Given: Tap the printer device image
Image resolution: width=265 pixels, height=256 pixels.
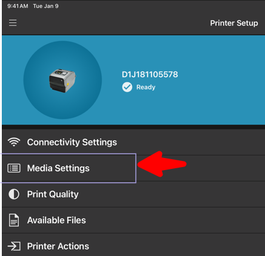Looking at the screenshot, I should pos(62,80).
